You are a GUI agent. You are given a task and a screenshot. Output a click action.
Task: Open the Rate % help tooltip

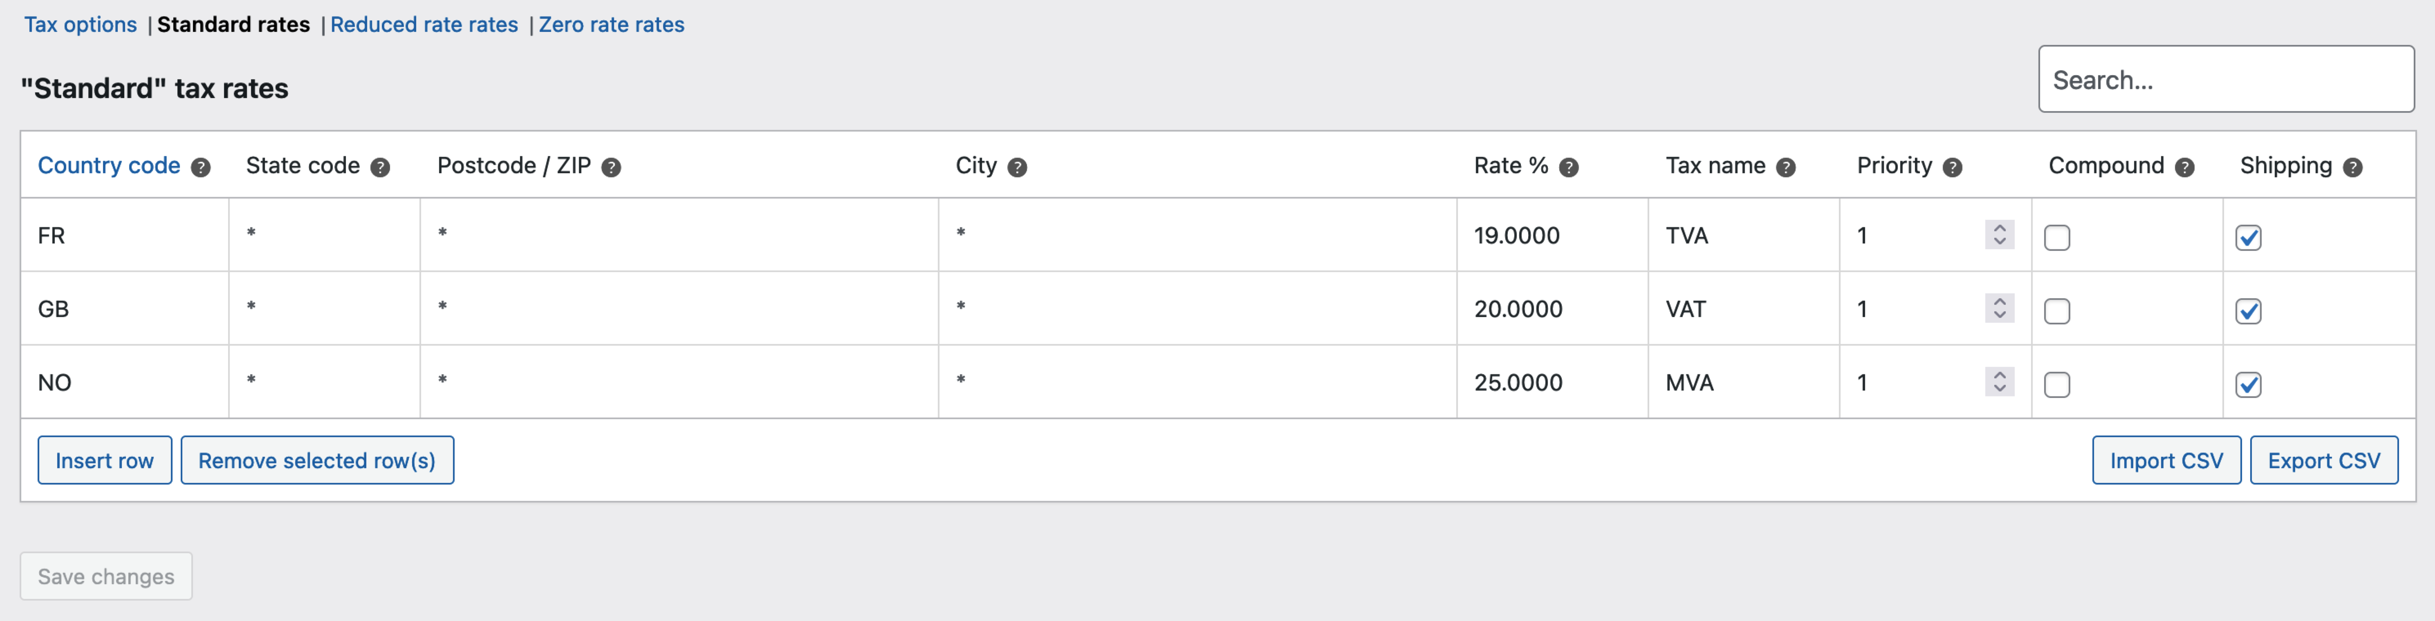coord(1568,166)
